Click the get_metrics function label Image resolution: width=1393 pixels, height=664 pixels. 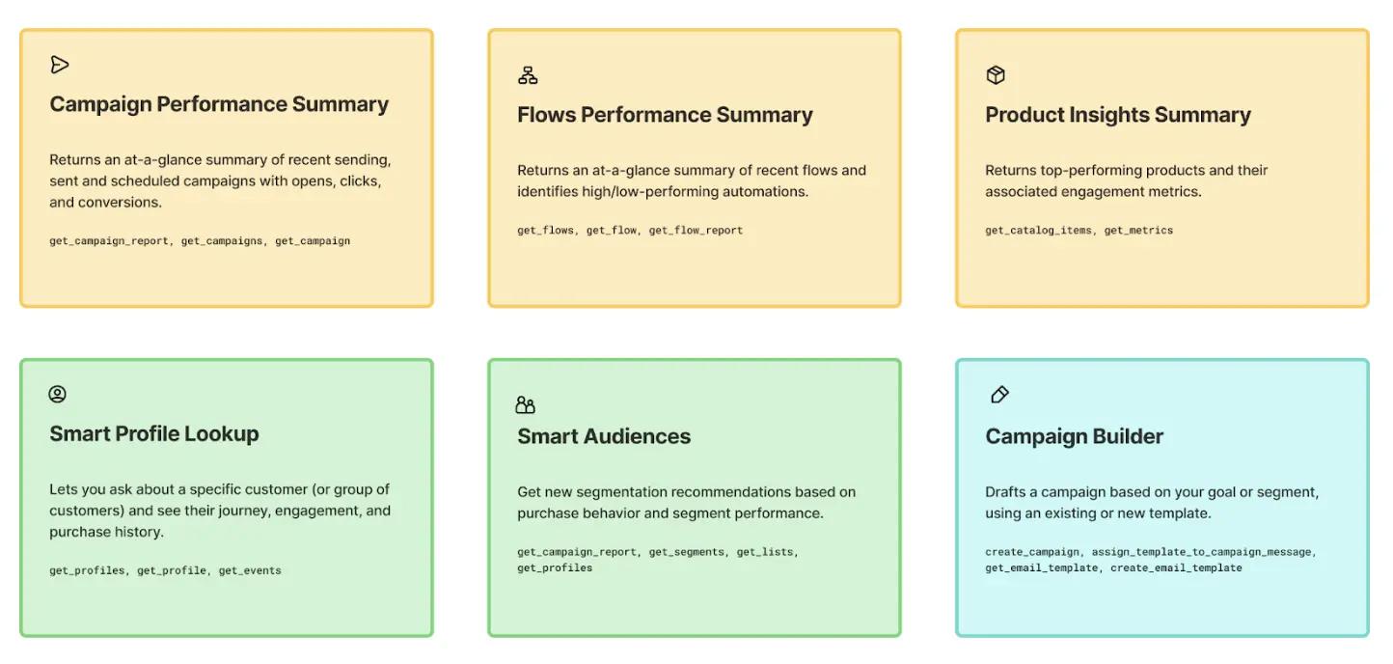[1138, 230]
